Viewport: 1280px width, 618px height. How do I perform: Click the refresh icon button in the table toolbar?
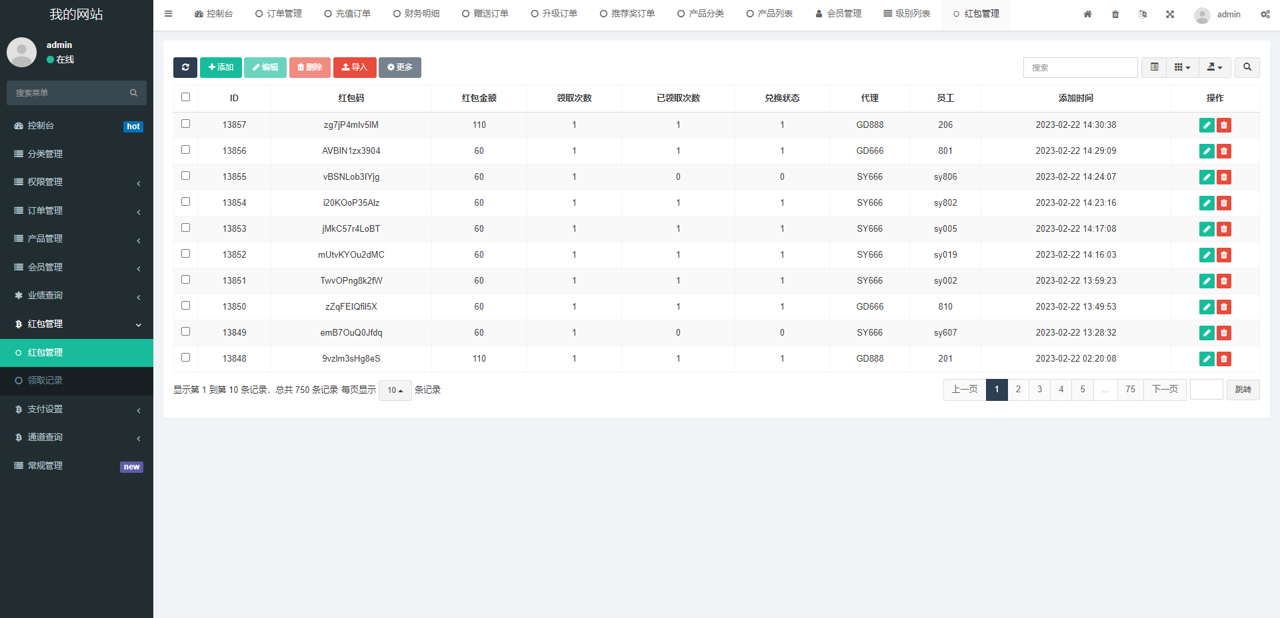click(x=185, y=67)
